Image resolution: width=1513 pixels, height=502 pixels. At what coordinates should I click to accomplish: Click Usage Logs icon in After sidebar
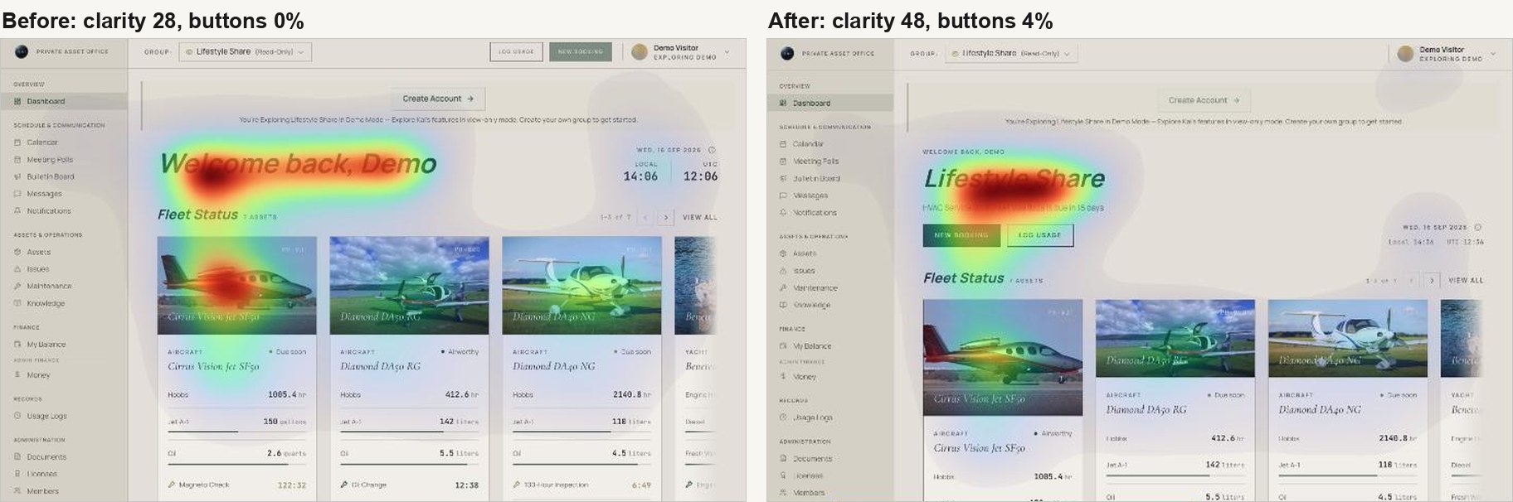[783, 418]
